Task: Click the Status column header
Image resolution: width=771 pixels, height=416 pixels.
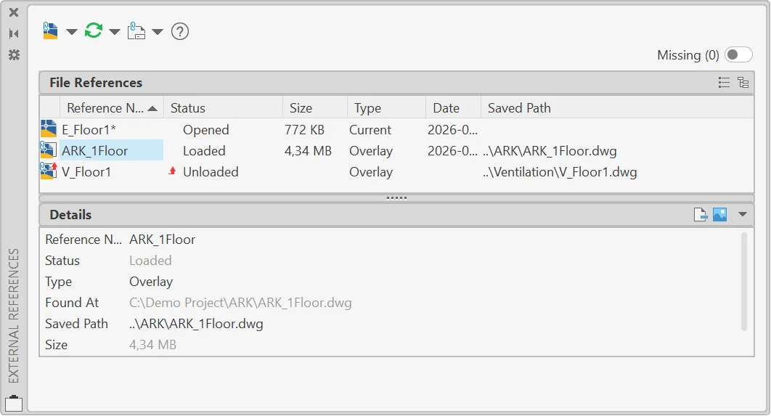Action: [223, 107]
